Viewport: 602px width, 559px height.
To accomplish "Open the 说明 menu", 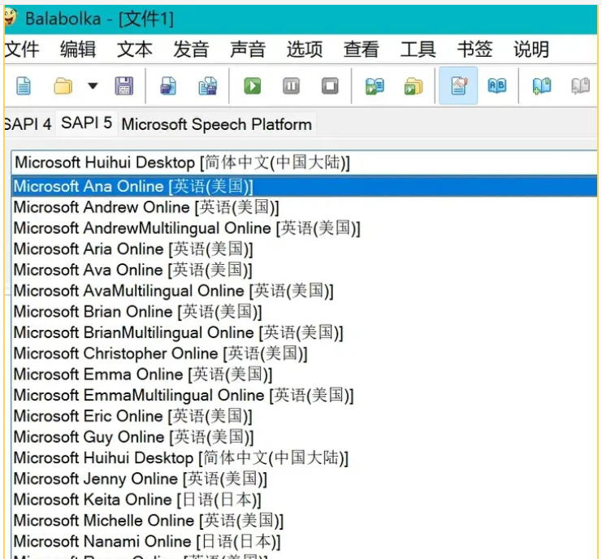I will point(532,49).
